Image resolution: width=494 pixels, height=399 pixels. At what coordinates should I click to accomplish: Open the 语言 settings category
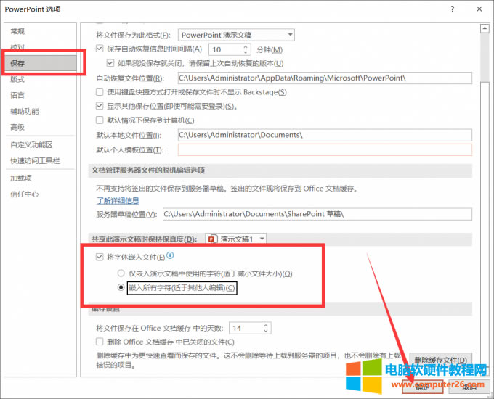[x=41, y=95]
